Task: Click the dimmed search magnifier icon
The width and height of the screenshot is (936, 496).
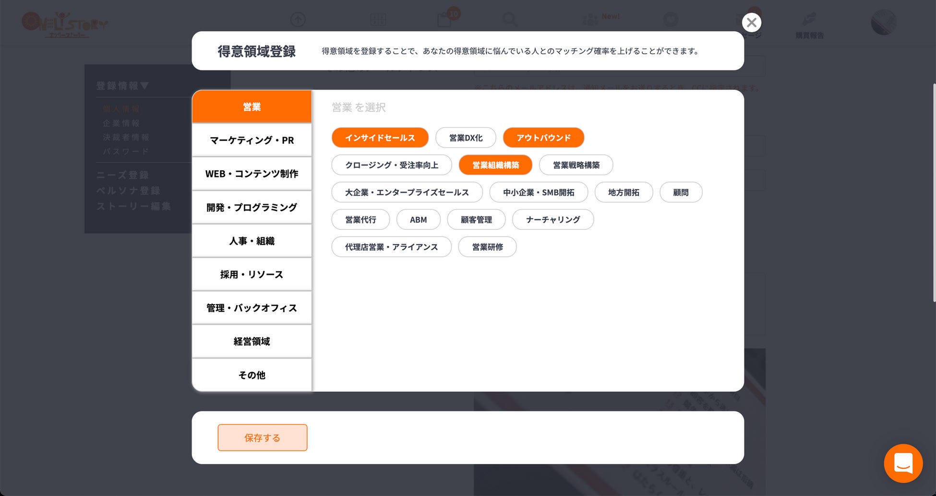Action: [x=509, y=20]
